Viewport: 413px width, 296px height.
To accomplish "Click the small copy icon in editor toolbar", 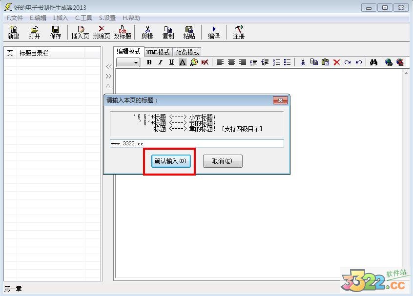I will coord(314,62).
